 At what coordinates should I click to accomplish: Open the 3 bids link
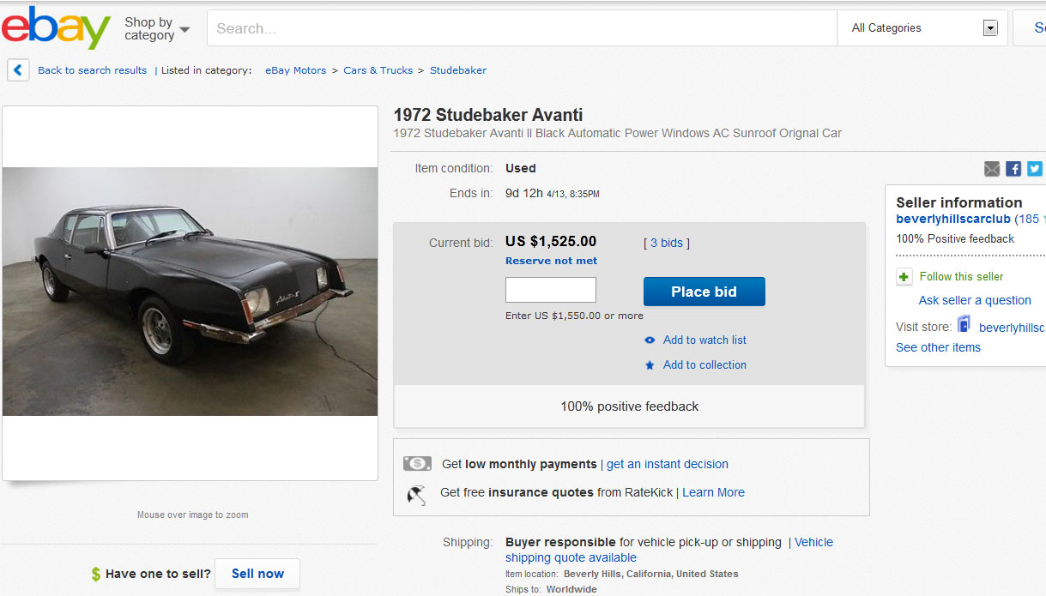(667, 243)
